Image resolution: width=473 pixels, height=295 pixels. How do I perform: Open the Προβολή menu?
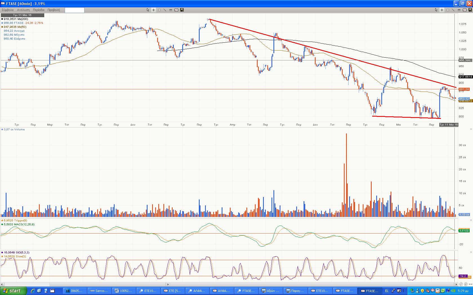pos(53,10)
